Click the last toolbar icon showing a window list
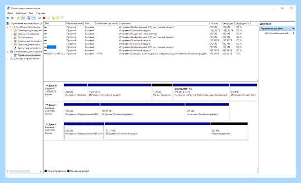The height and width of the screenshot is (183, 301). pyautogui.click(x=62, y=18)
